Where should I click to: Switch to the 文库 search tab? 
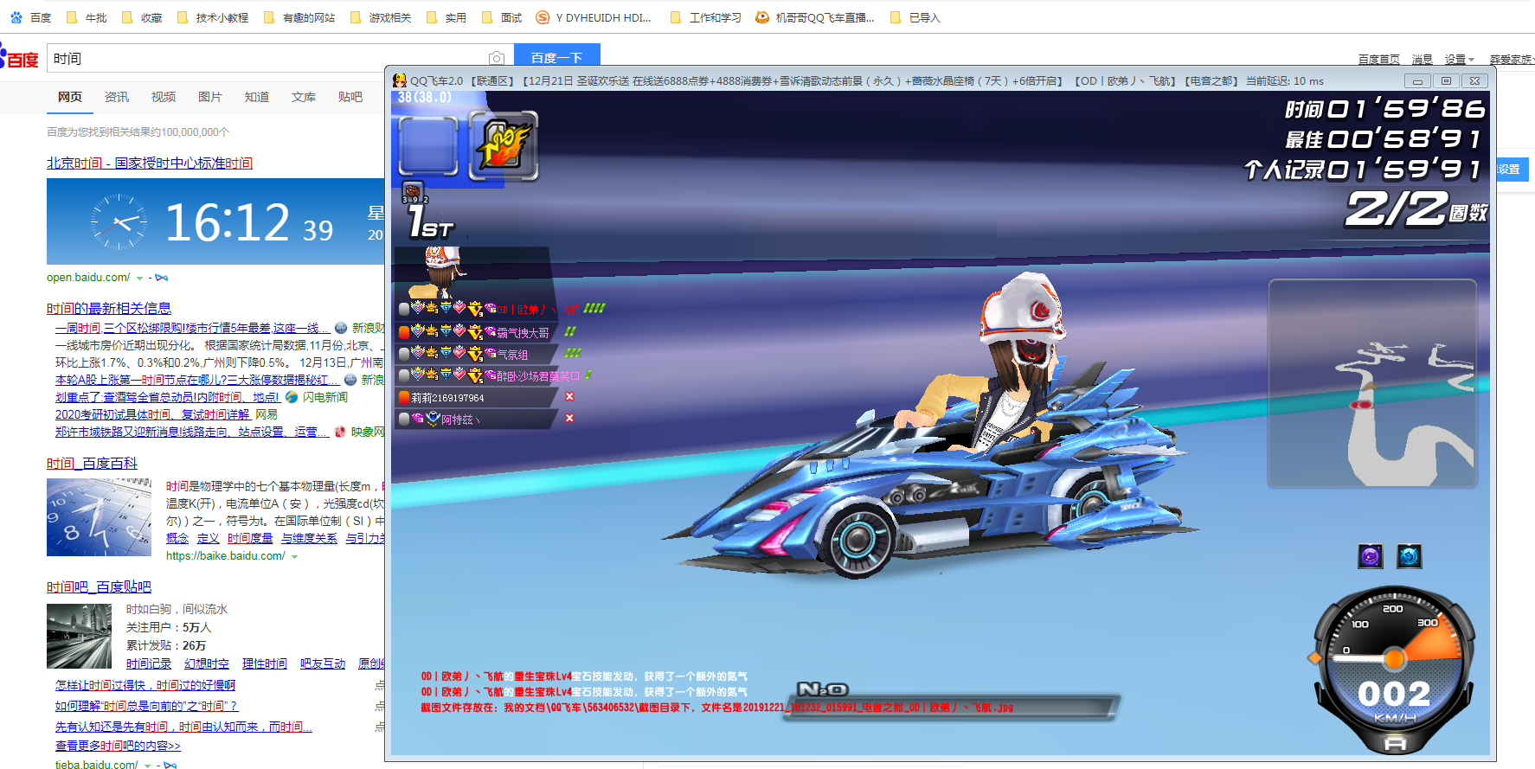304,97
